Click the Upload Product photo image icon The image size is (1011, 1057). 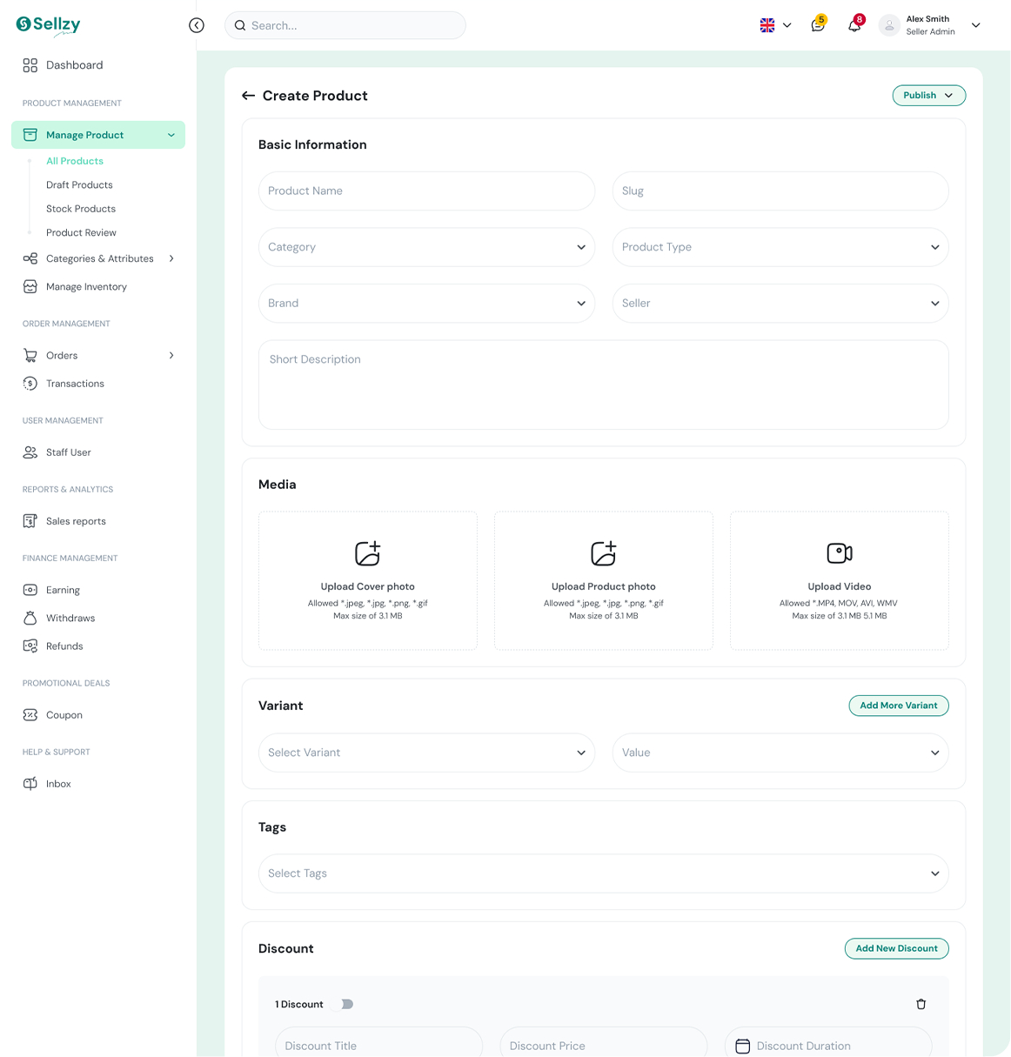pos(604,553)
